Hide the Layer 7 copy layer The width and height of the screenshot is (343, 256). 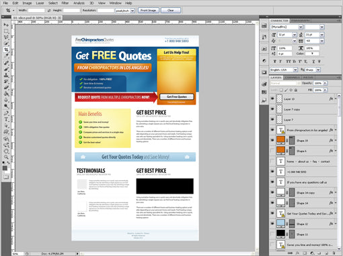point(272,109)
